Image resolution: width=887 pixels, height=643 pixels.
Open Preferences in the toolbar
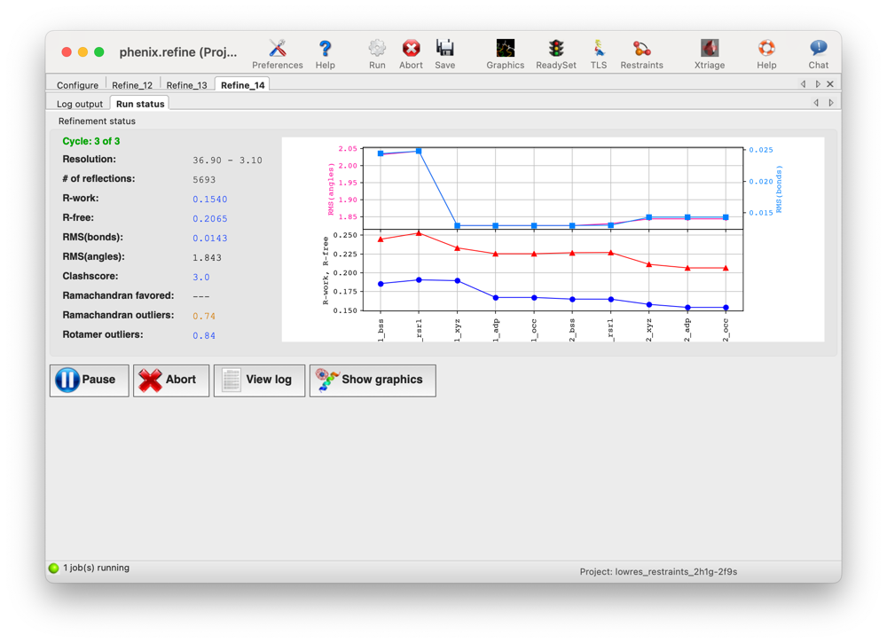277,54
